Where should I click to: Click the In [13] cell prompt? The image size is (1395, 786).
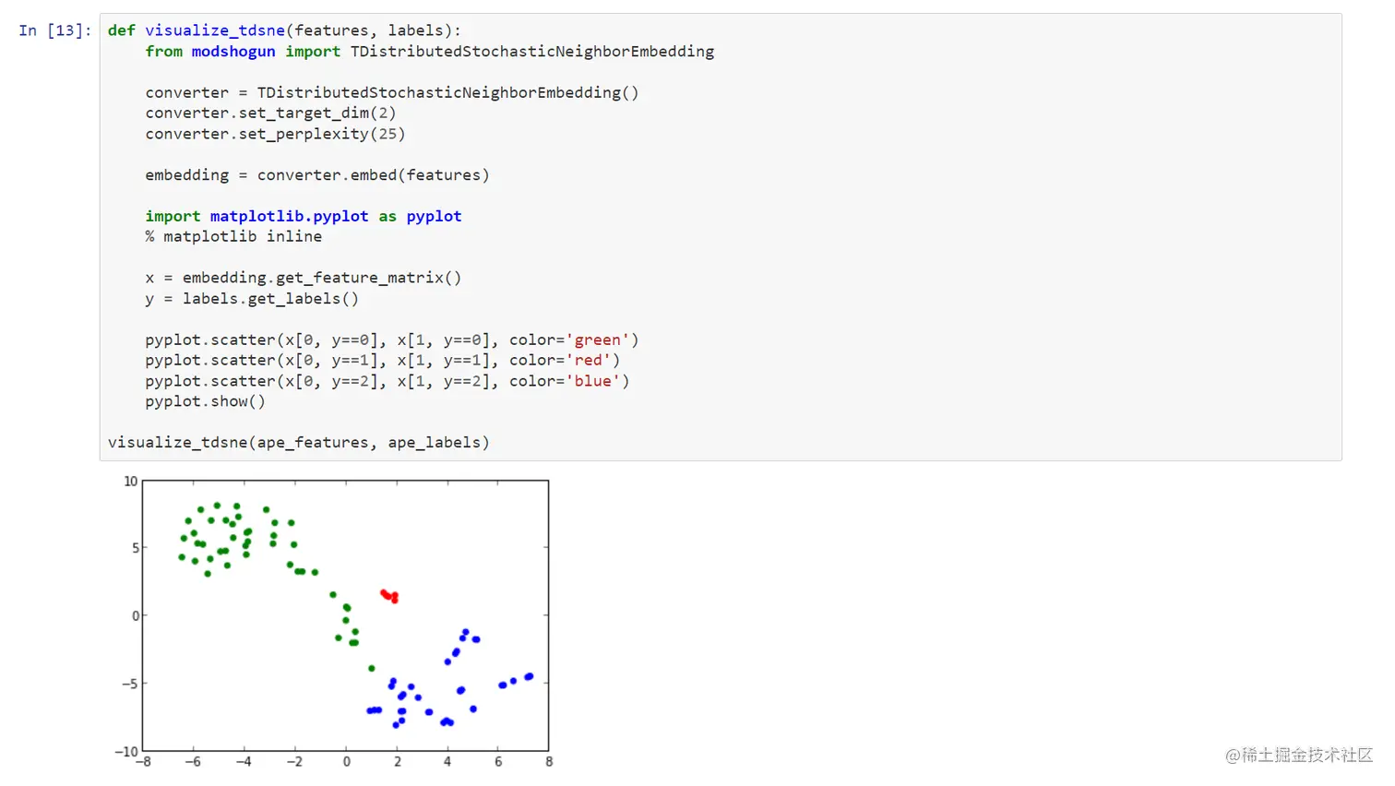pyautogui.click(x=54, y=30)
